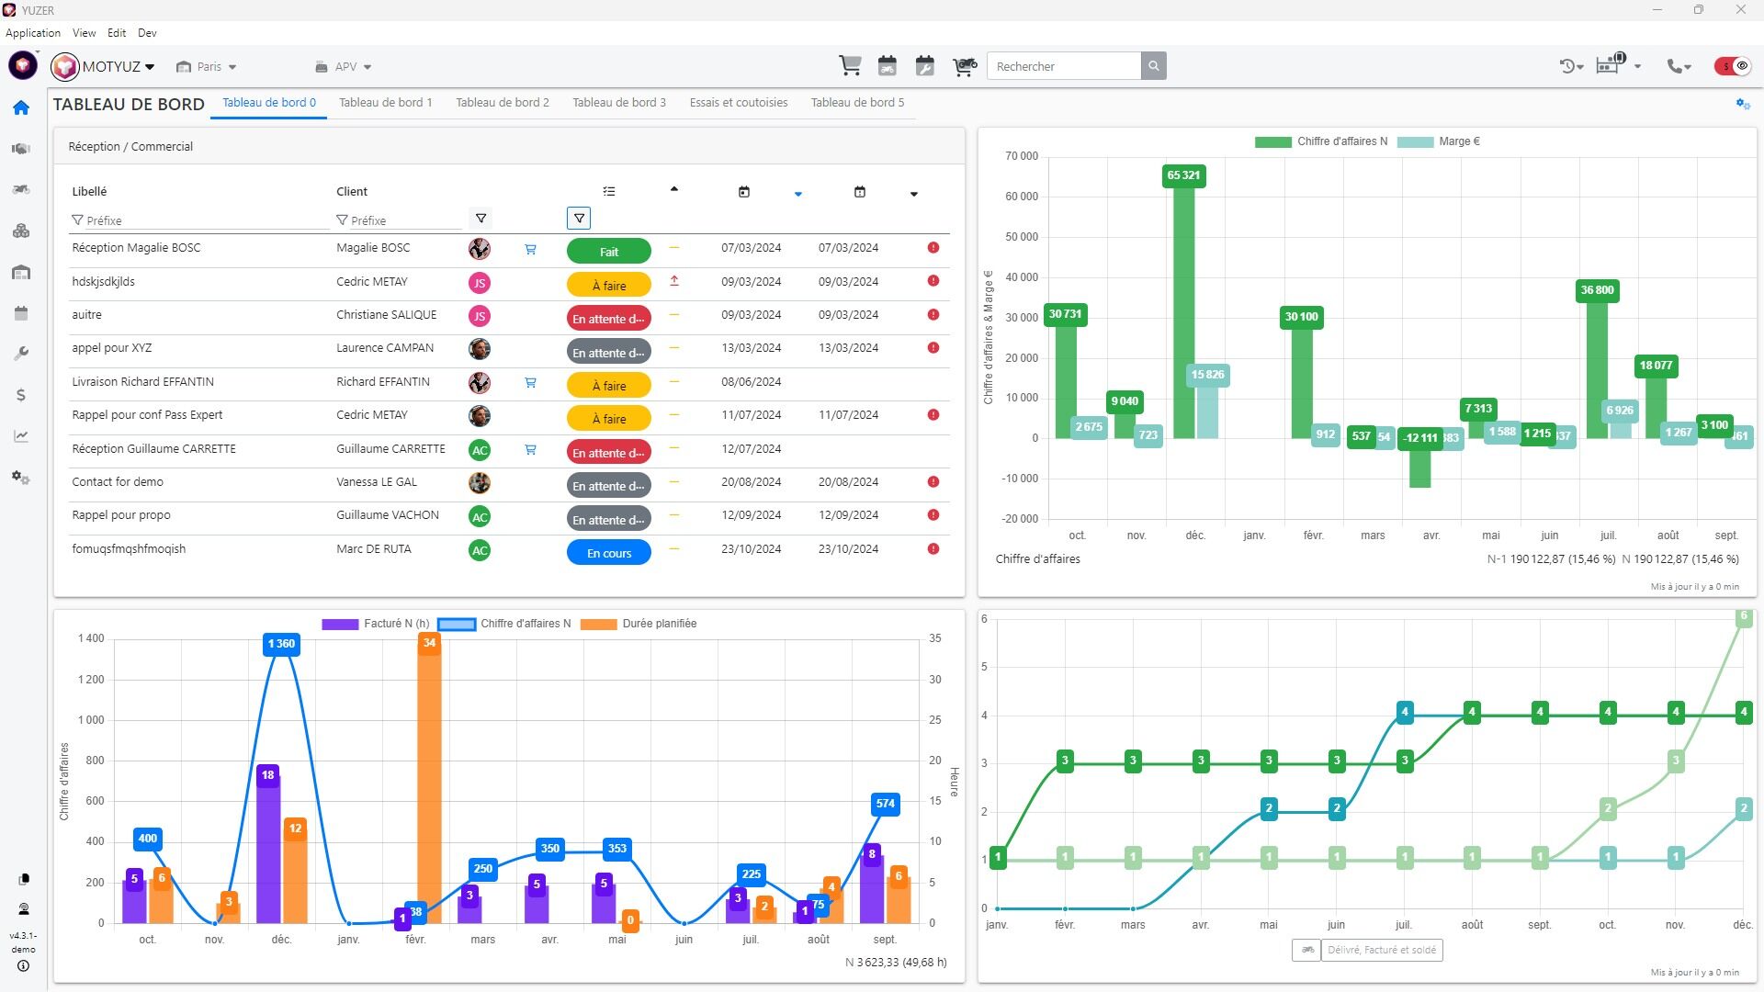
Task: Open the dashboard settings gears icon
Action: [x=1742, y=104]
